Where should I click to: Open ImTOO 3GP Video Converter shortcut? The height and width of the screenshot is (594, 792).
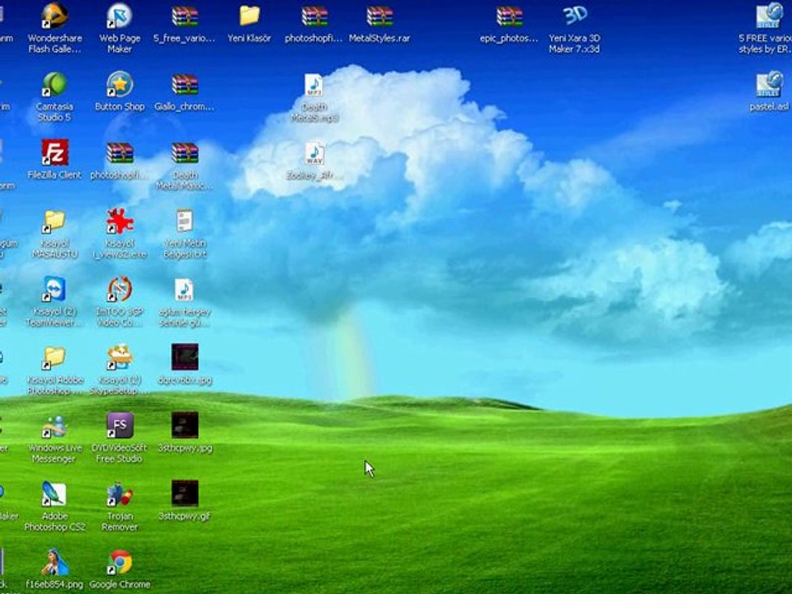coord(120,290)
